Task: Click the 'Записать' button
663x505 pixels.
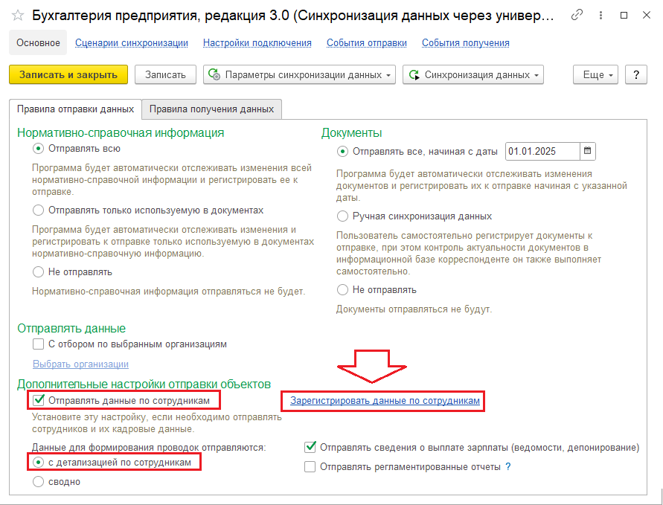Action: point(165,75)
